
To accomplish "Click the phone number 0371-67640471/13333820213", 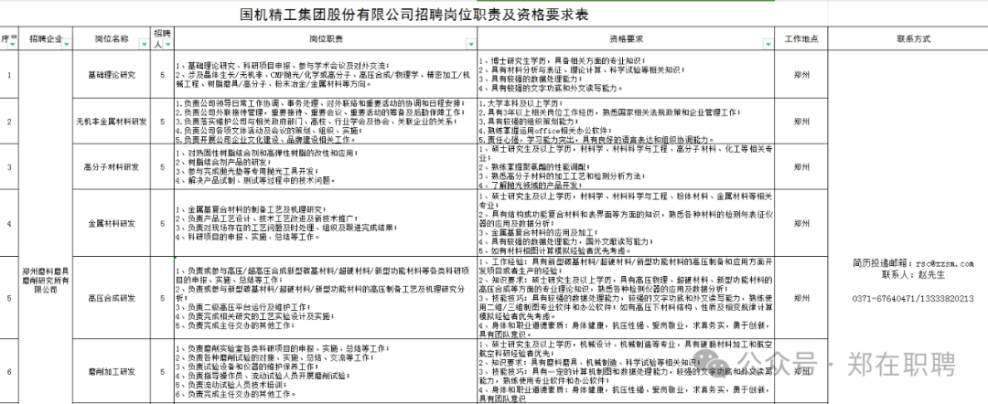I will coord(913,298).
